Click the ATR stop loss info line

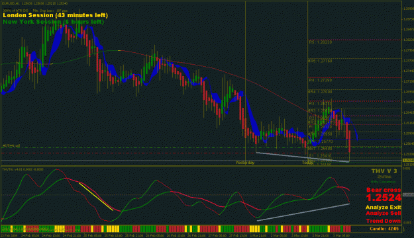(35, 11)
